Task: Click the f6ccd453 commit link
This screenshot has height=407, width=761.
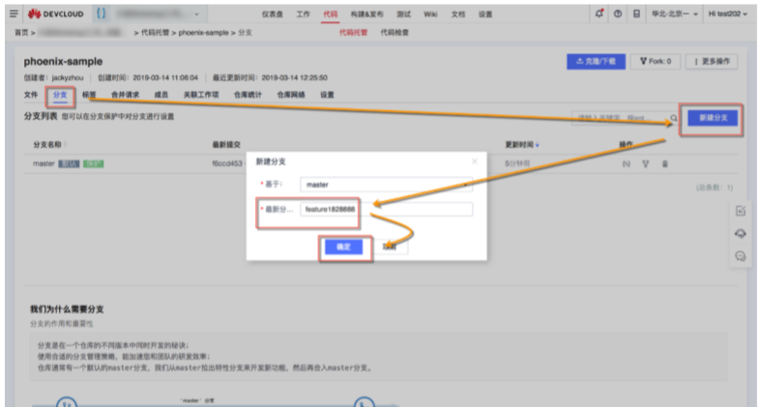Action: tap(226, 163)
